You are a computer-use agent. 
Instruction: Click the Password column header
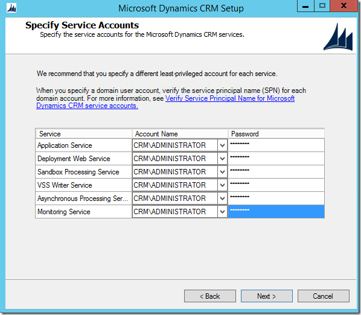click(276, 134)
